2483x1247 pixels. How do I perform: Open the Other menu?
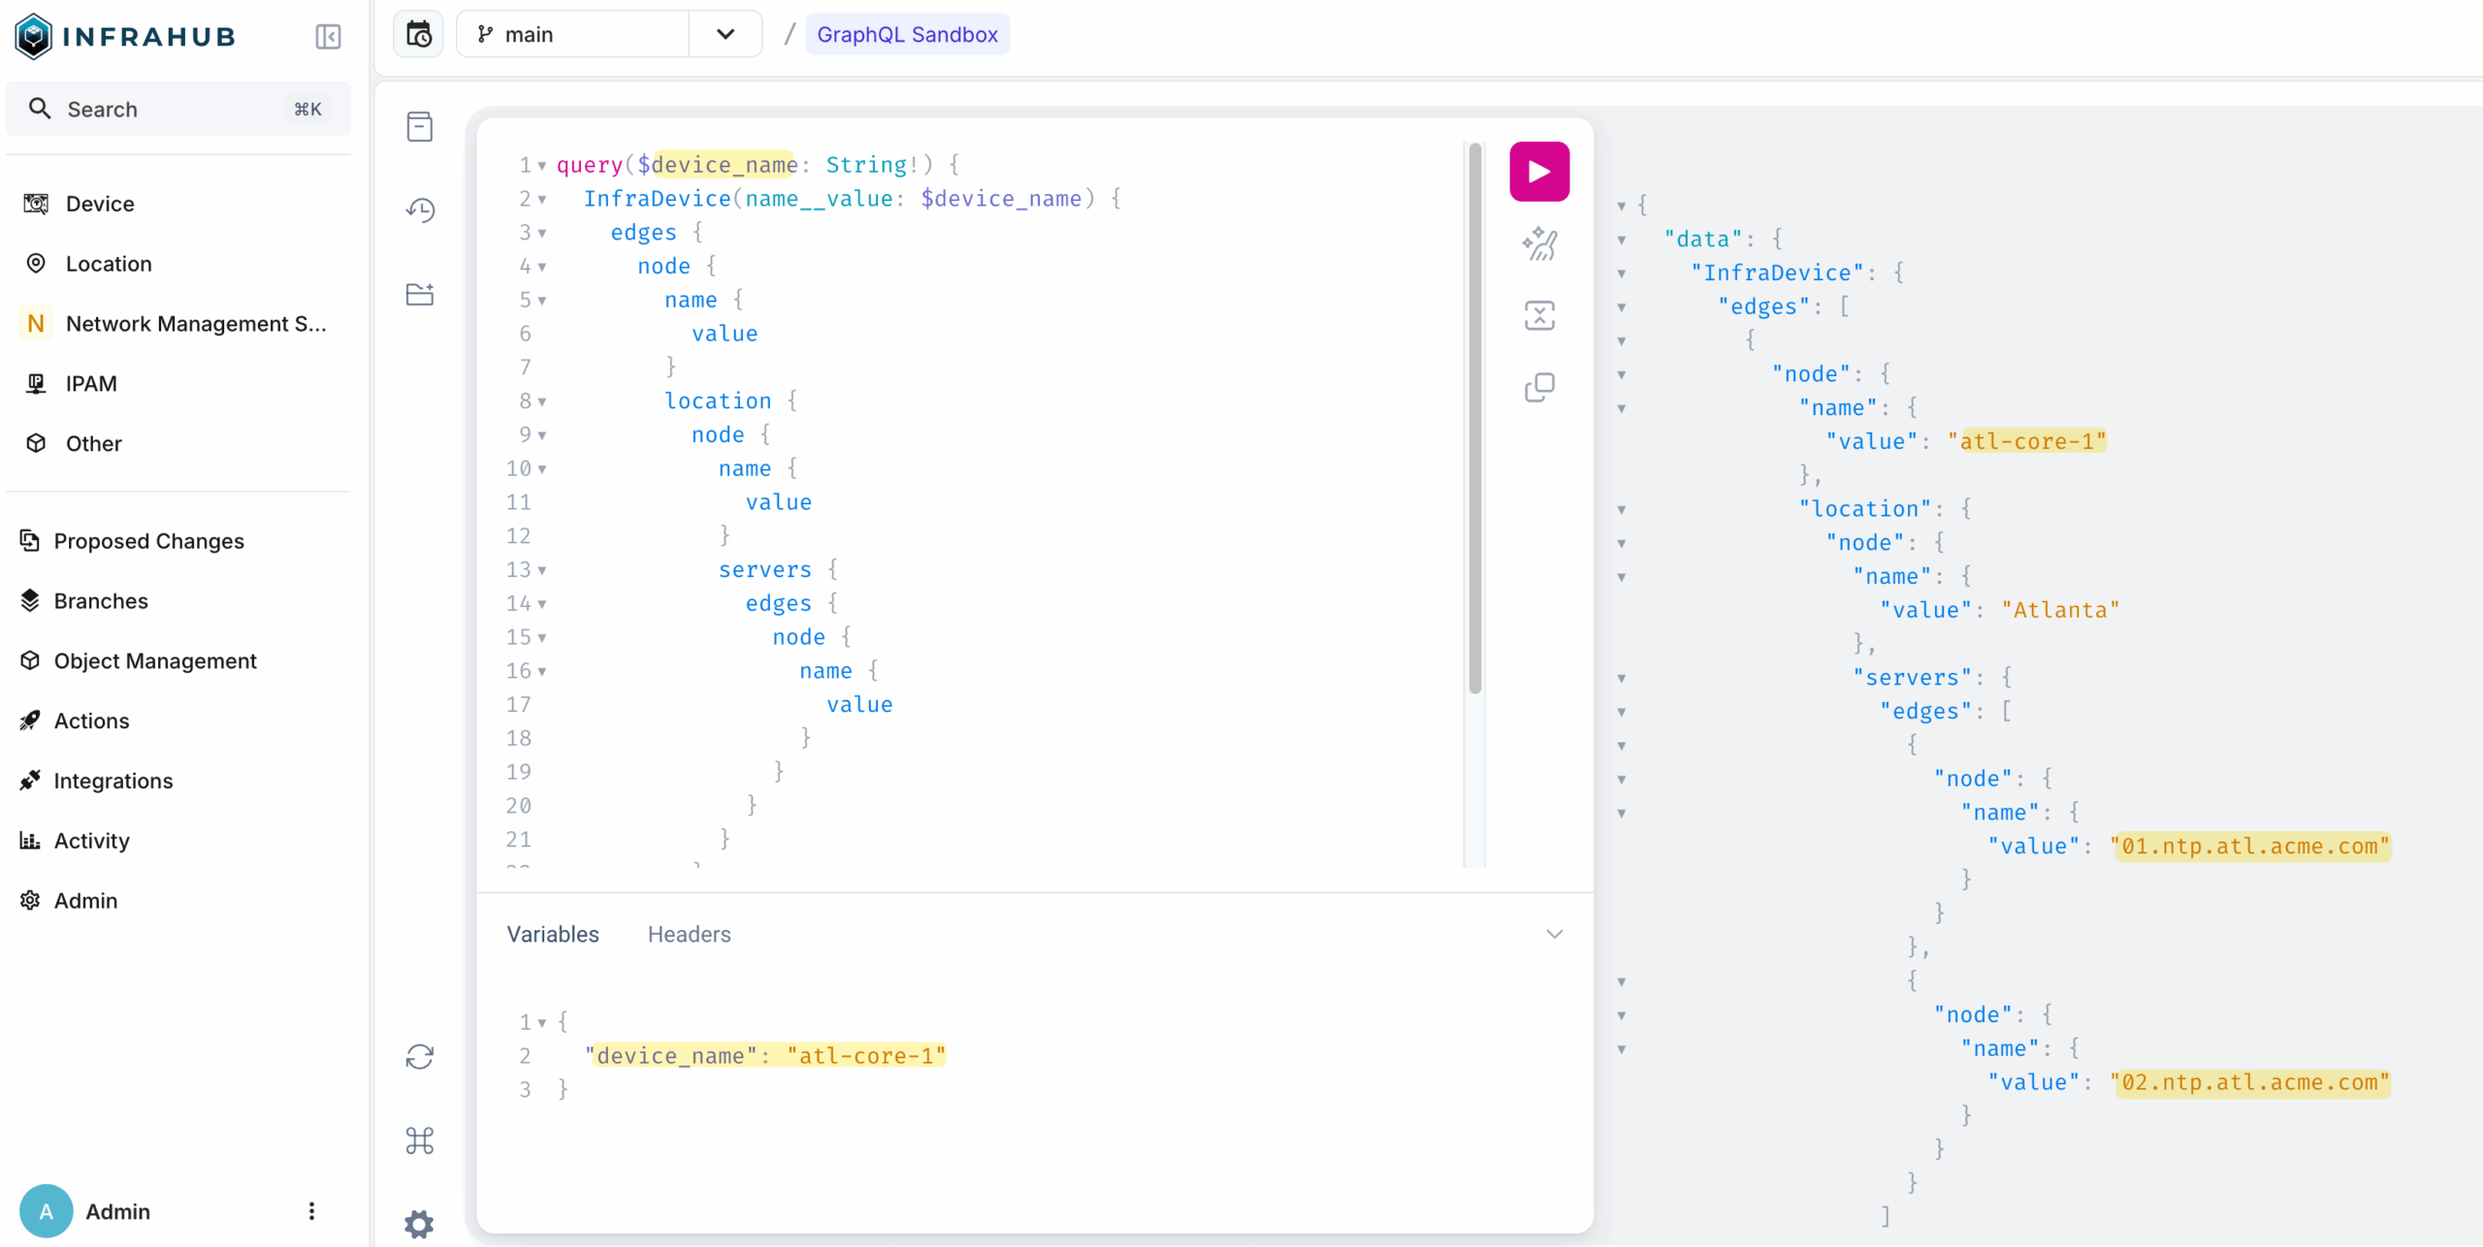(x=178, y=444)
